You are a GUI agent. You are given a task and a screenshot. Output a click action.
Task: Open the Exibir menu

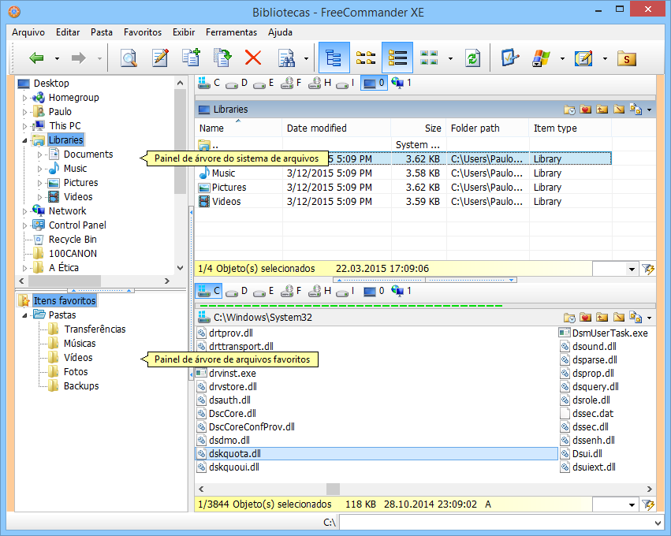point(184,32)
